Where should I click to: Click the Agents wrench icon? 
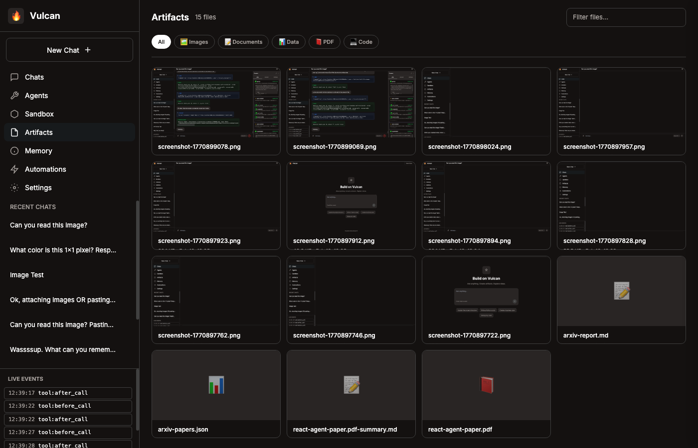[14, 96]
